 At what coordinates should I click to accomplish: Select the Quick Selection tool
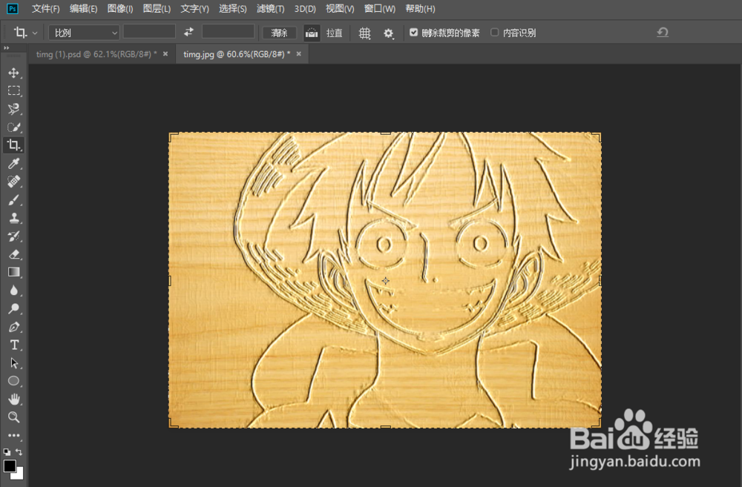point(13,127)
